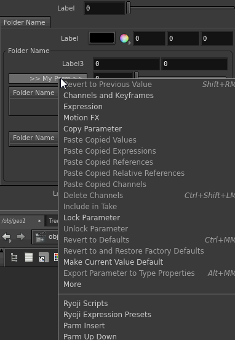This screenshot has width=235, height=340.
Task: Choose Paste Copied Values
Action: point(147,140)
